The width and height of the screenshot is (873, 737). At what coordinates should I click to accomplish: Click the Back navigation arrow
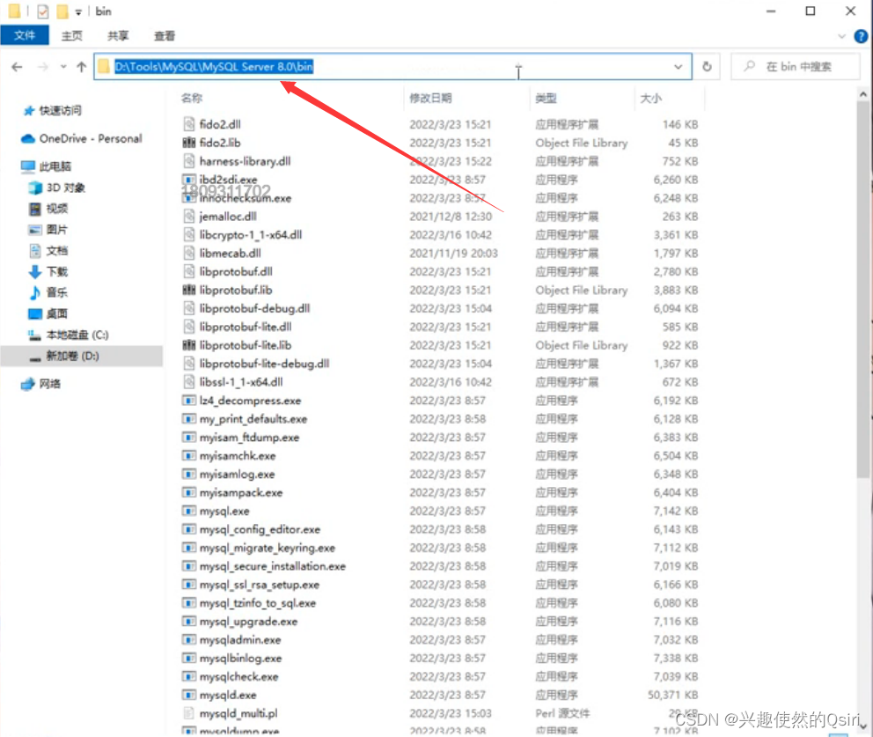pos(18,67)
